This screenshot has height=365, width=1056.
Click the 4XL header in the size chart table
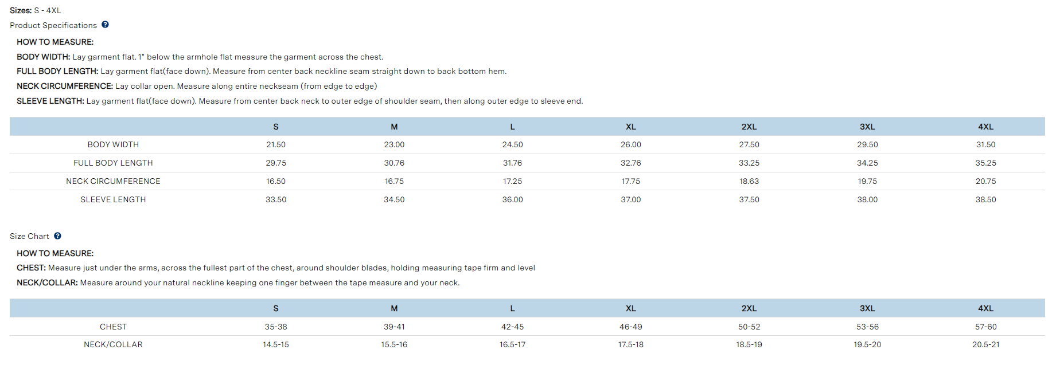(x=985, y=309)
